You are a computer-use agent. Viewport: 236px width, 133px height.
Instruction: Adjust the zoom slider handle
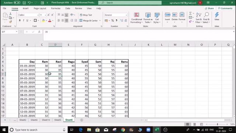(x=217, y=124)
